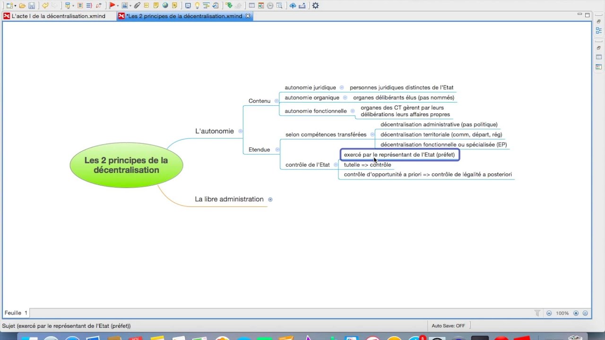Select the L'autonomie topic
This screenshot has width=605, height=340.
[x=215, y=131]
